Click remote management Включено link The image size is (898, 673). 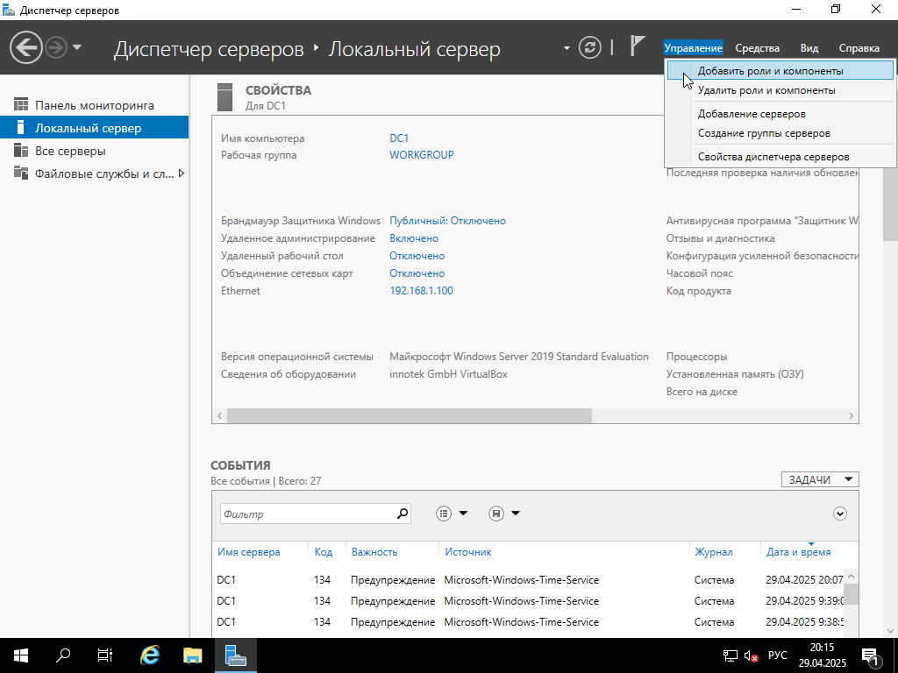[414, 238]
